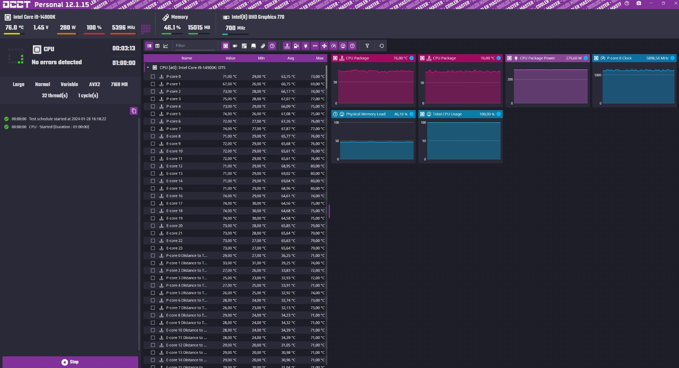Tick the checkbox for P-core 0
The width and height of the screenshot is (679, 368).
(153, 76)
